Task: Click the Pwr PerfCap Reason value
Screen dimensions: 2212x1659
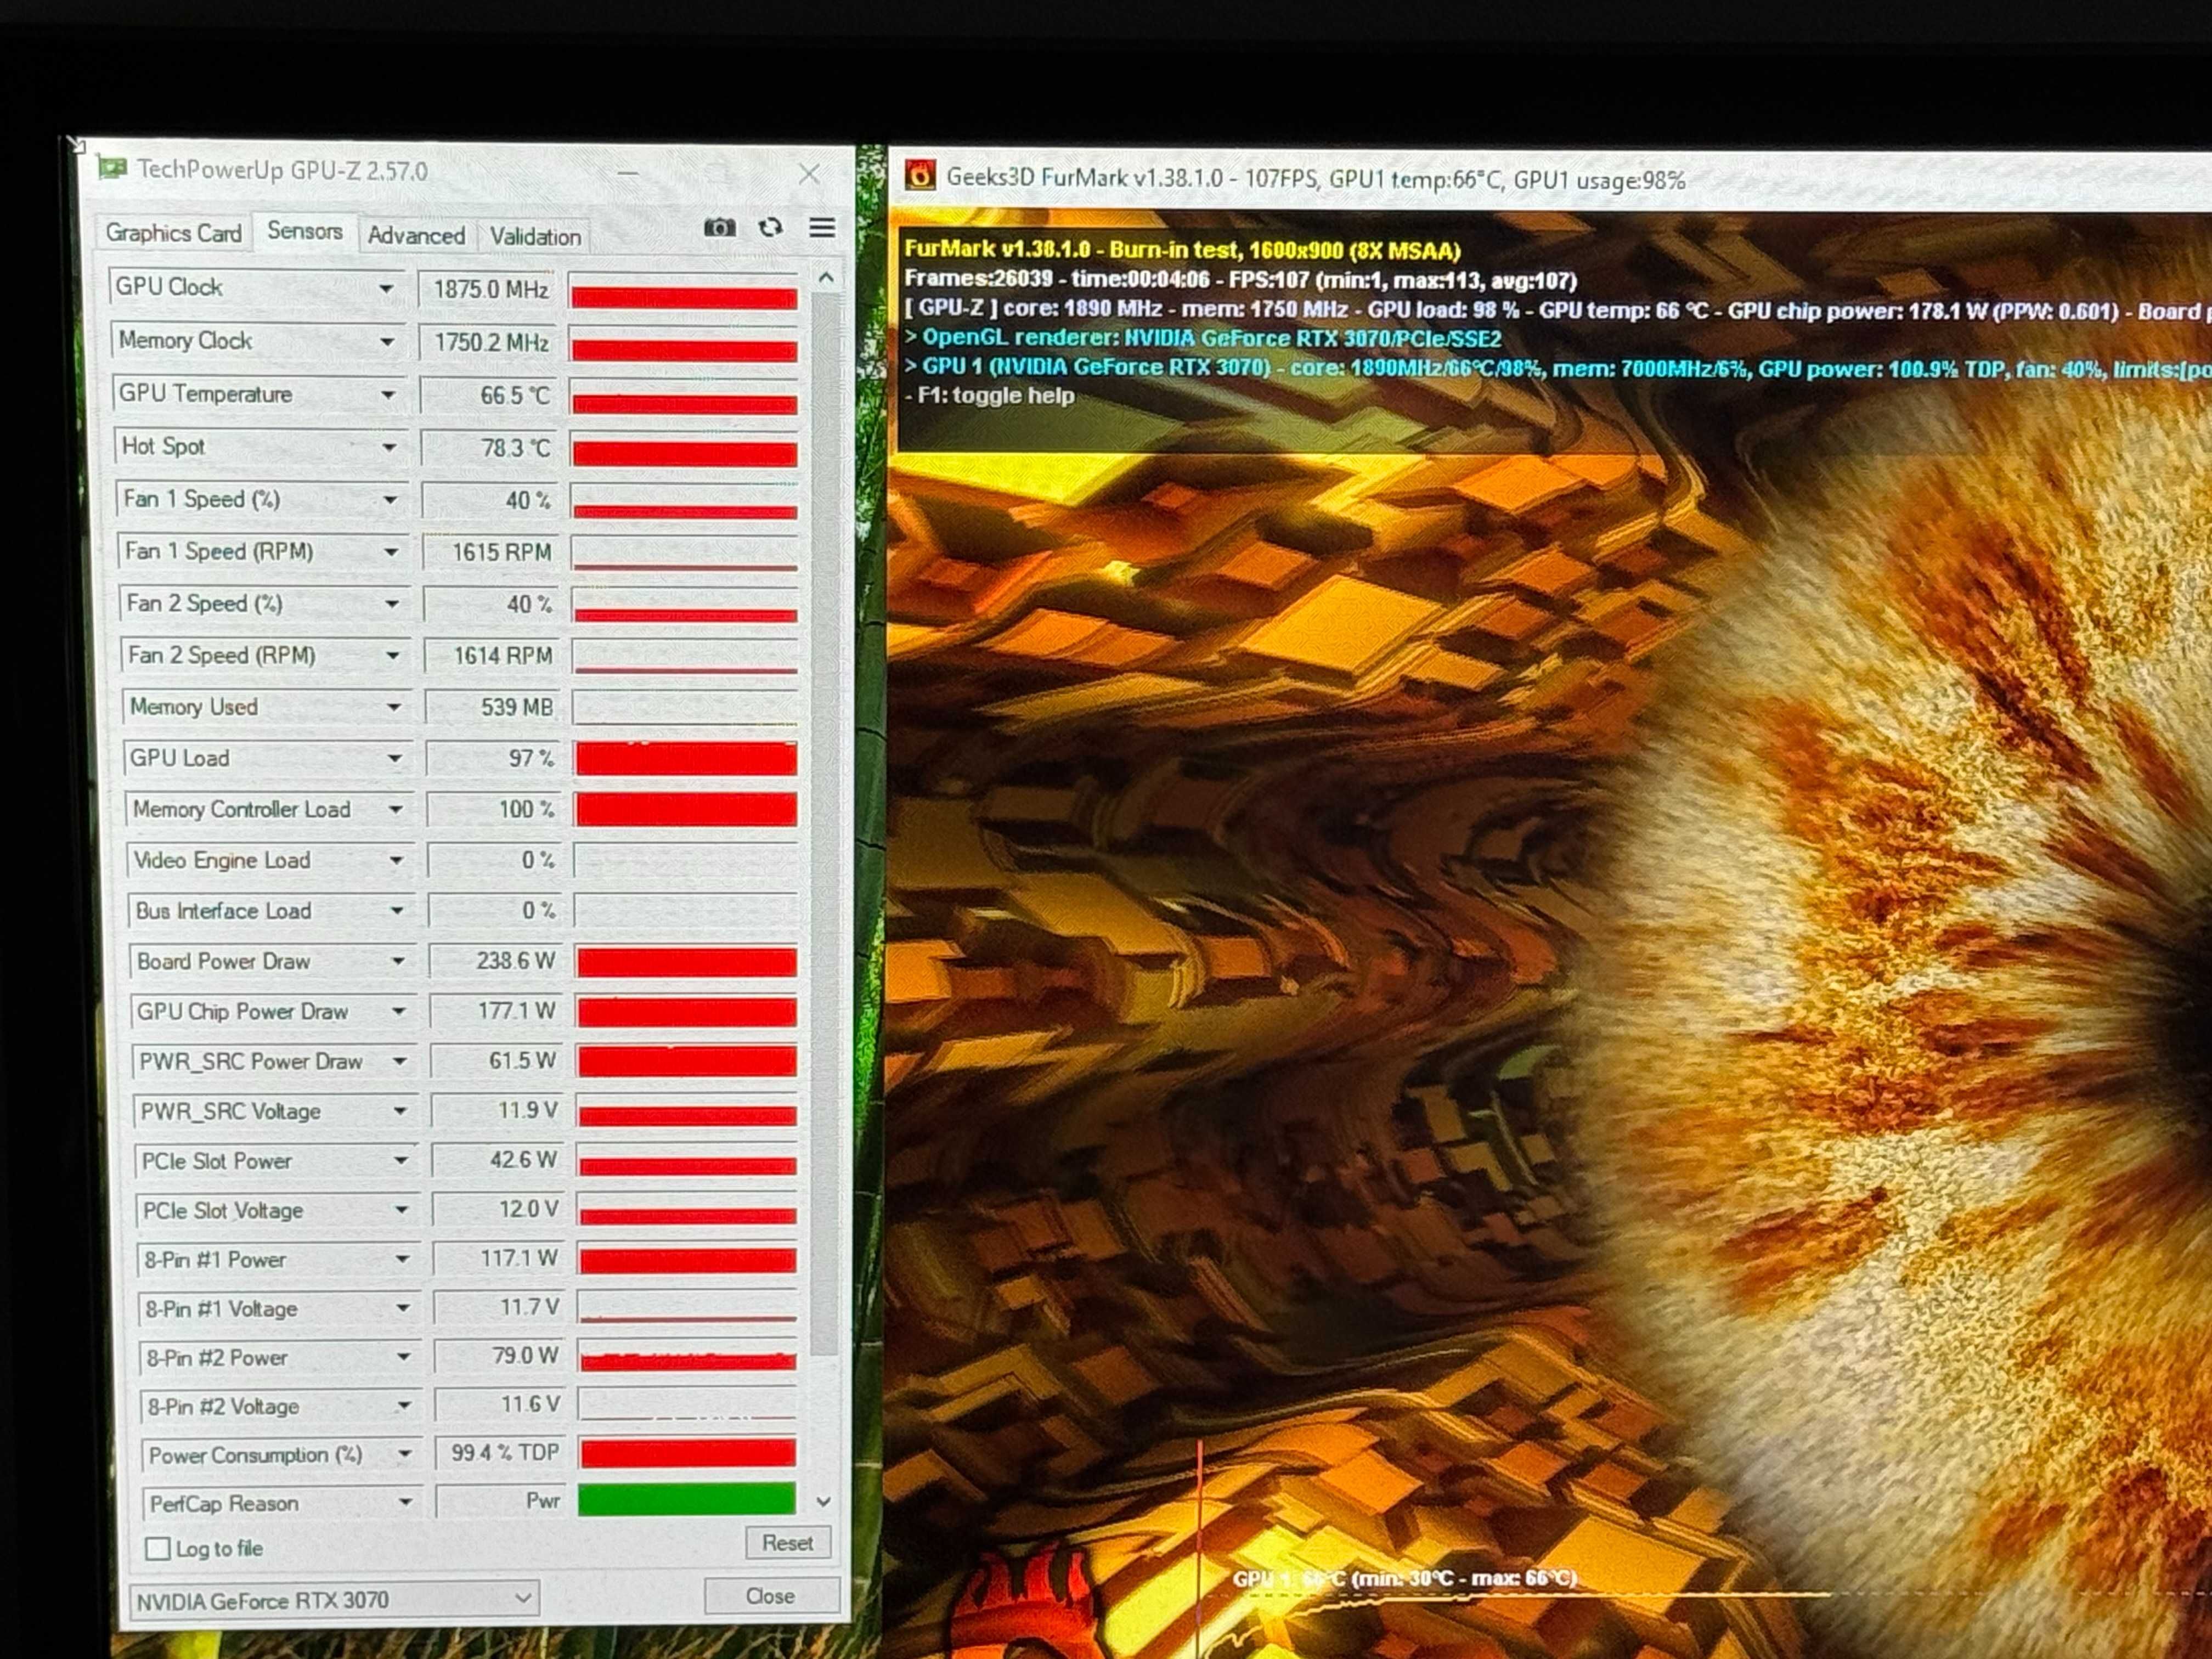Action: (x=502, y=1501)
